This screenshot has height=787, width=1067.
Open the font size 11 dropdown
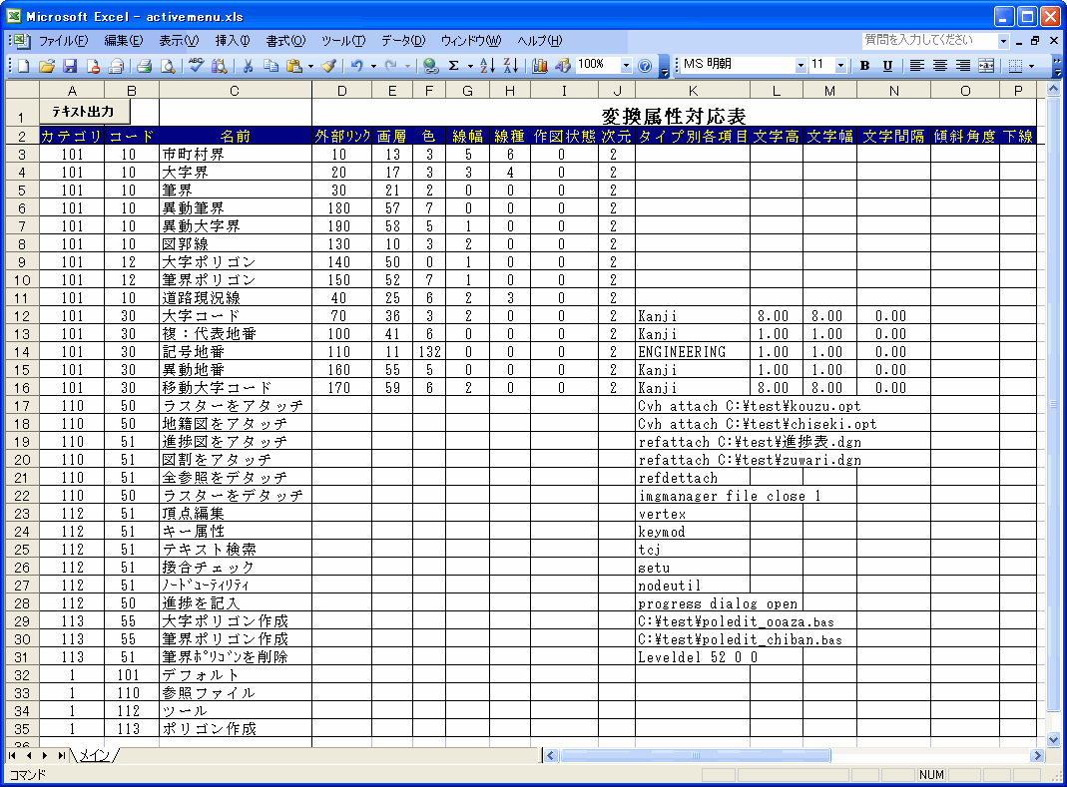[x=840, y=66]
